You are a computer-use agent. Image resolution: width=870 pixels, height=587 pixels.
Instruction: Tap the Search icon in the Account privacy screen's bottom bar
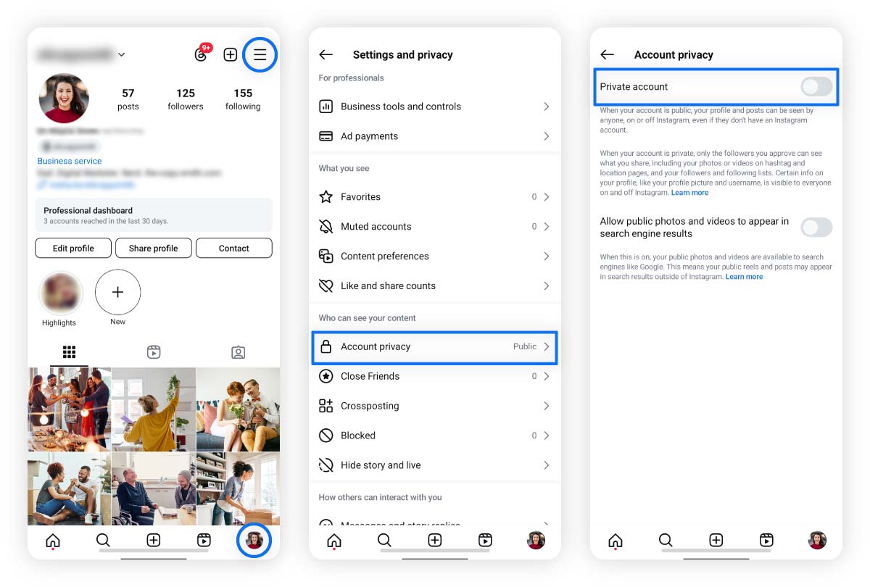coord(666,540)
